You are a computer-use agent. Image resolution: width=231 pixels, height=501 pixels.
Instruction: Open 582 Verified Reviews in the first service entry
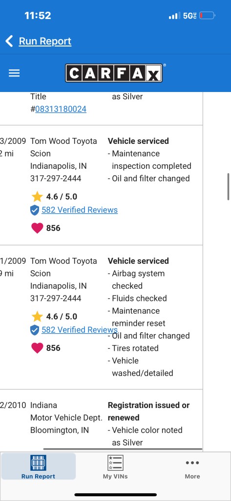pos(80,210)
